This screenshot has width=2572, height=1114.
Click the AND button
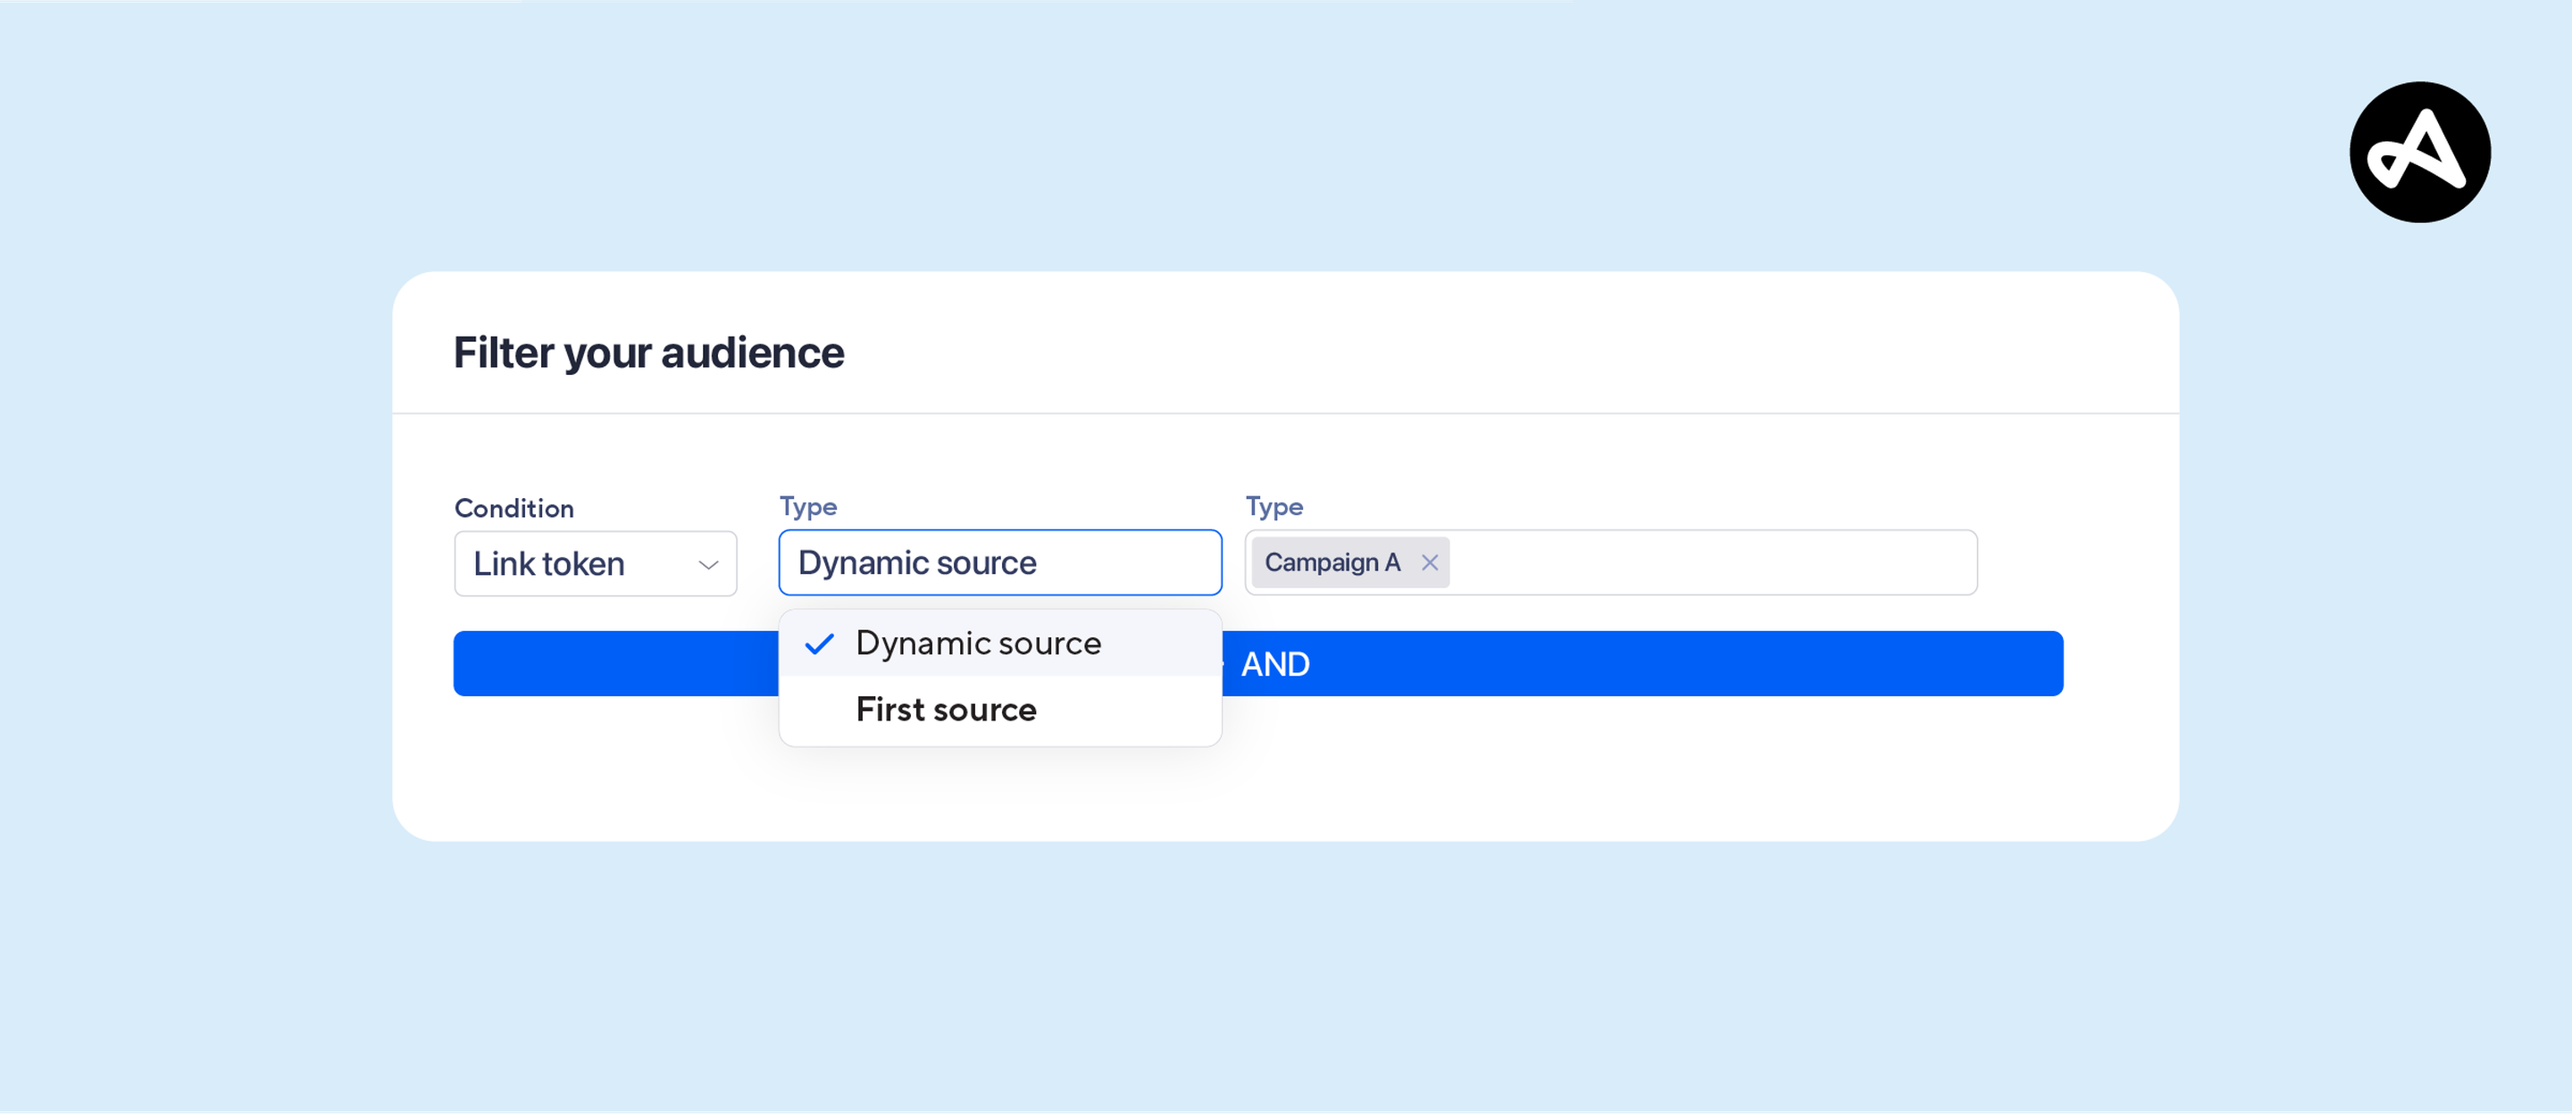click(1276, 663)
